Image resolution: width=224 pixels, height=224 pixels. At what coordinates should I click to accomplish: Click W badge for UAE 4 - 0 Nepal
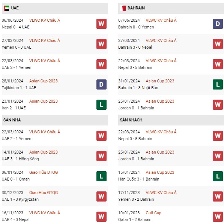(x=101, y=217)
